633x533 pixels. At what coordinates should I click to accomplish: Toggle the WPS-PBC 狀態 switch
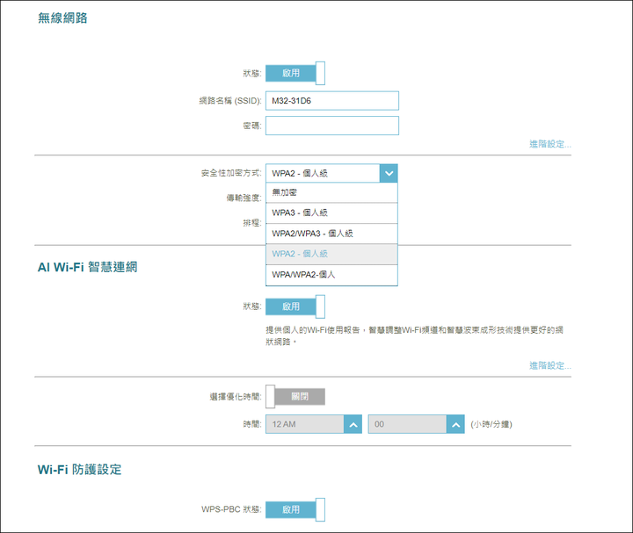pos(295,509)
